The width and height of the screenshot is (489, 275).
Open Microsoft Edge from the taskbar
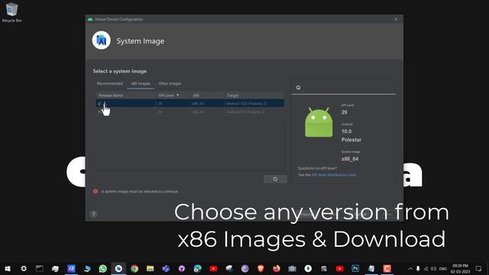(x=197, y=268)
